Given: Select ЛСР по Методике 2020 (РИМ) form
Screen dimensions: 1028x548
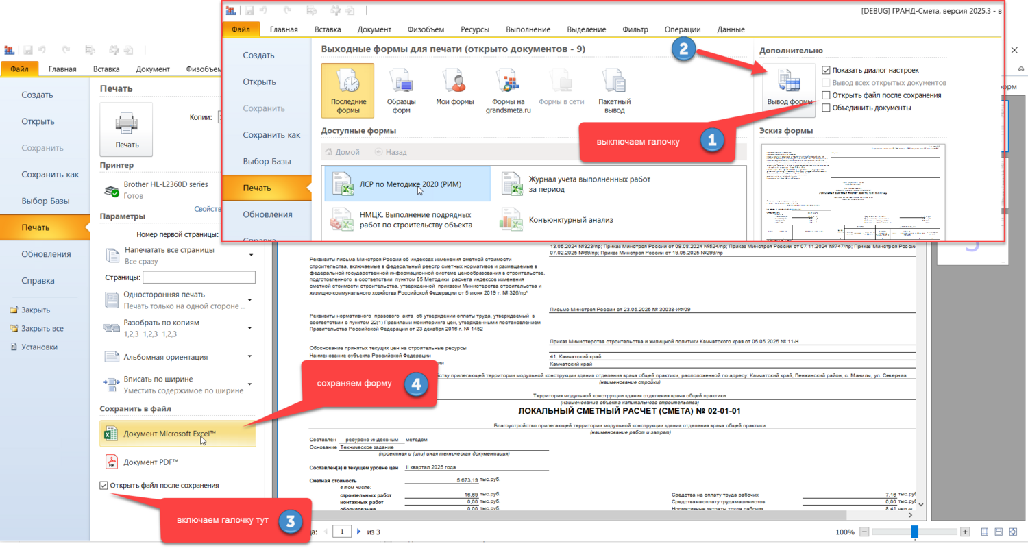Looking at the screenshot, I should click(x=407, y=184).
